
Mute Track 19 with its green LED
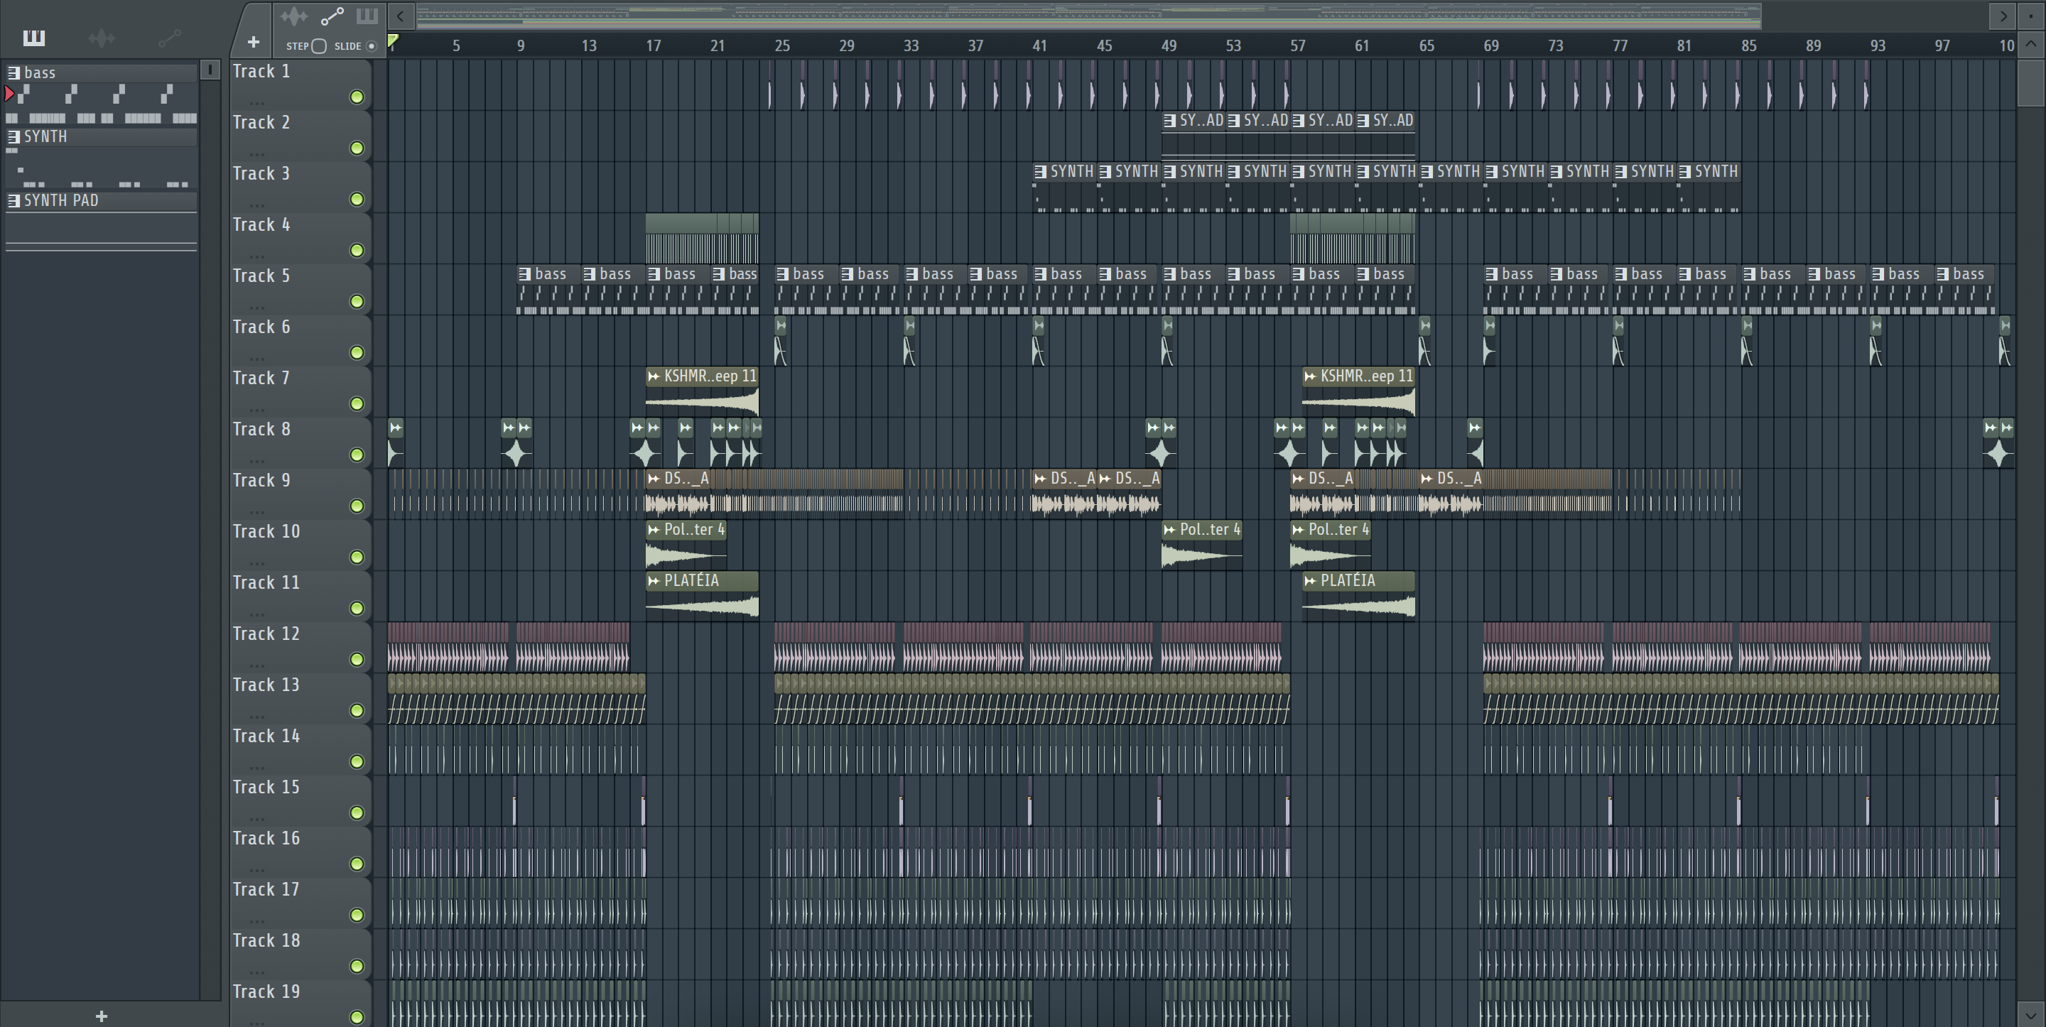click(357, 1018)
